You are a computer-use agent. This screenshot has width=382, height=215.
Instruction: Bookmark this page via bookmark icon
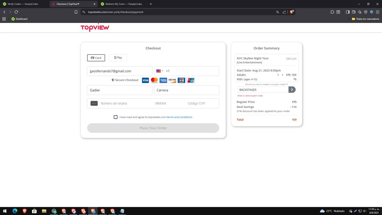76,12
